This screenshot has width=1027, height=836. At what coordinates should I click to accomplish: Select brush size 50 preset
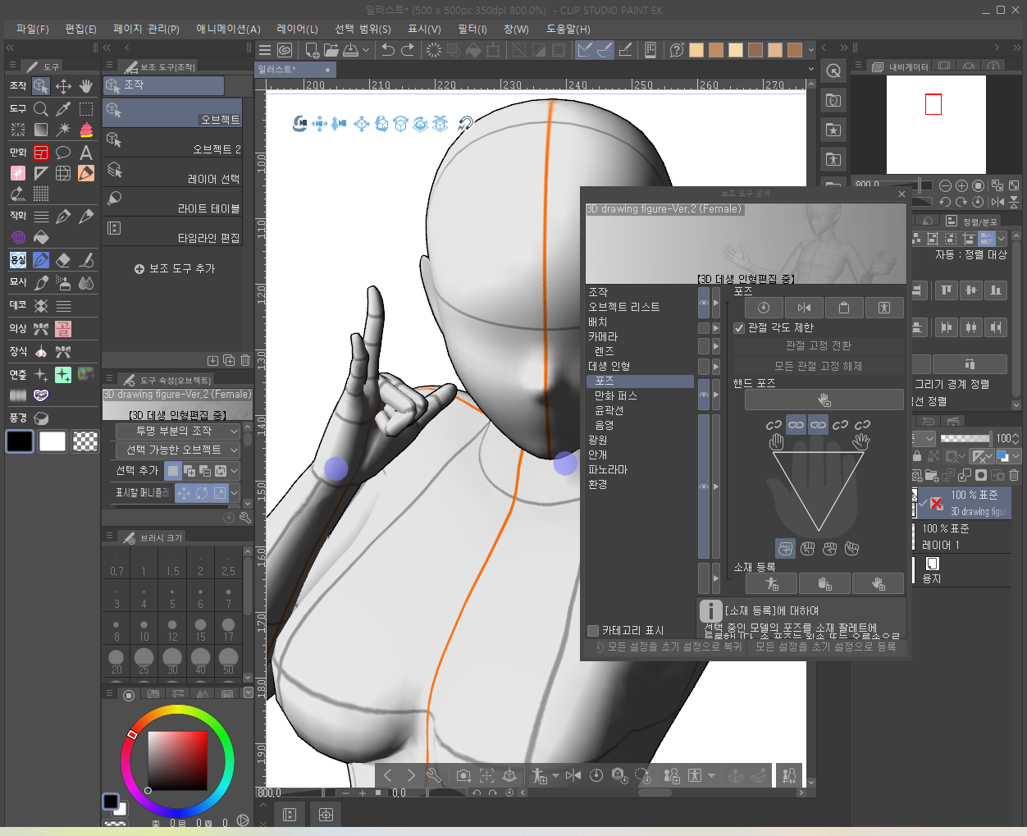point(228,661)
